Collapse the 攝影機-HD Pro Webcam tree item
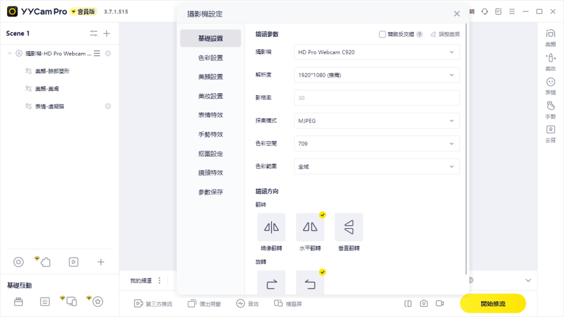This screenshot has width=564, height=317. click(9, 53)
